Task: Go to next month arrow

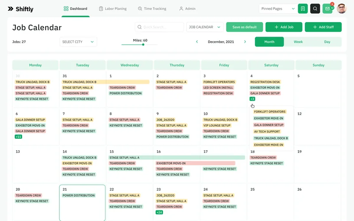Action: point(245,42)
